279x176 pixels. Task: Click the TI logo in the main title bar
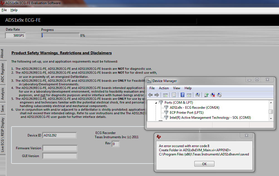click(2, 3)
